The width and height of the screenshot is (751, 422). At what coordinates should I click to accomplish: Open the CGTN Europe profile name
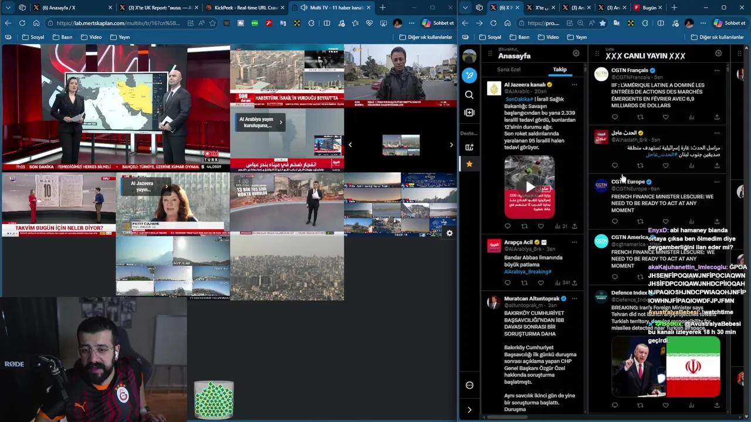click(628, 182)
